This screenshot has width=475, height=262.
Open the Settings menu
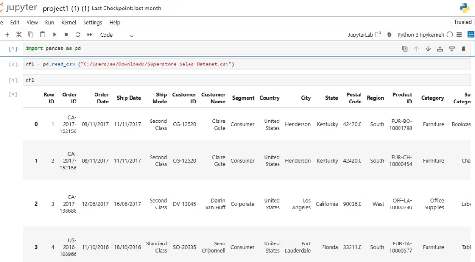coord(93,22)
